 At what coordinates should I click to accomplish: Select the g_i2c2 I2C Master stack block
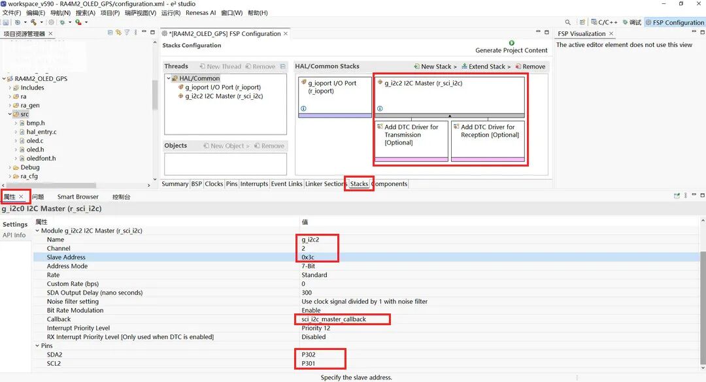pyautogui.click(x=449, y=97)
